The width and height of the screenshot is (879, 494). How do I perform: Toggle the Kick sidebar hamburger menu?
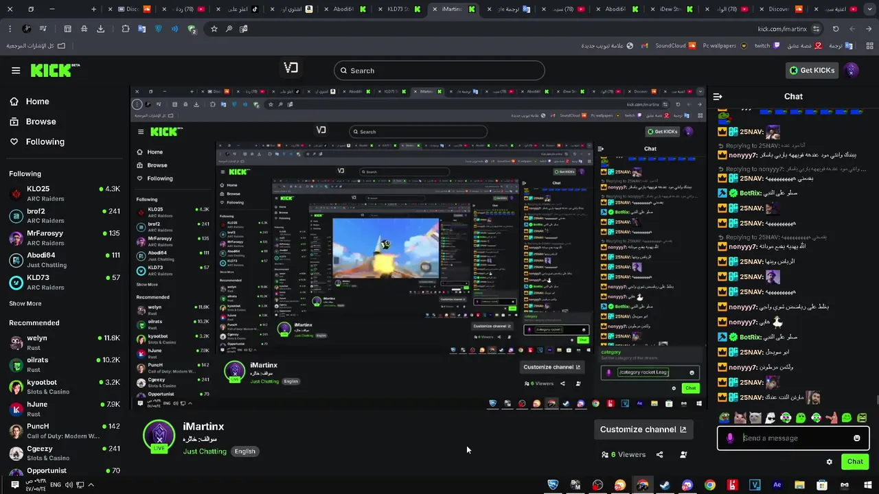pos(16,70)
